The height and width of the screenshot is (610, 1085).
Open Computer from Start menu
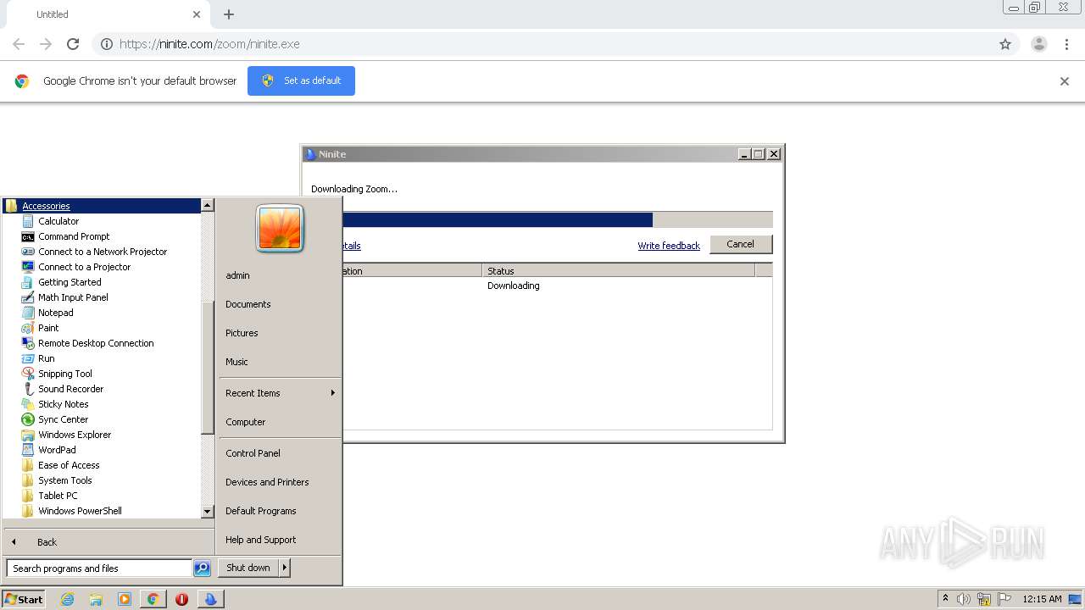pyautogui.click(x=245, y=422)
